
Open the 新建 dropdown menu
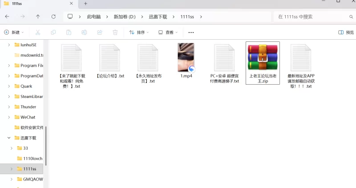point(14,33)
